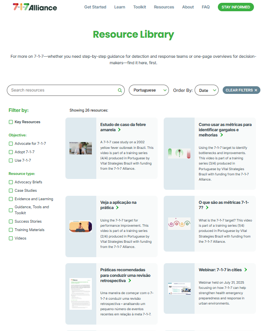
Task: Click the green arrow beside Webinar: 7-1-7 in cities
Action: pyautogui.click(x=246, y=270)
